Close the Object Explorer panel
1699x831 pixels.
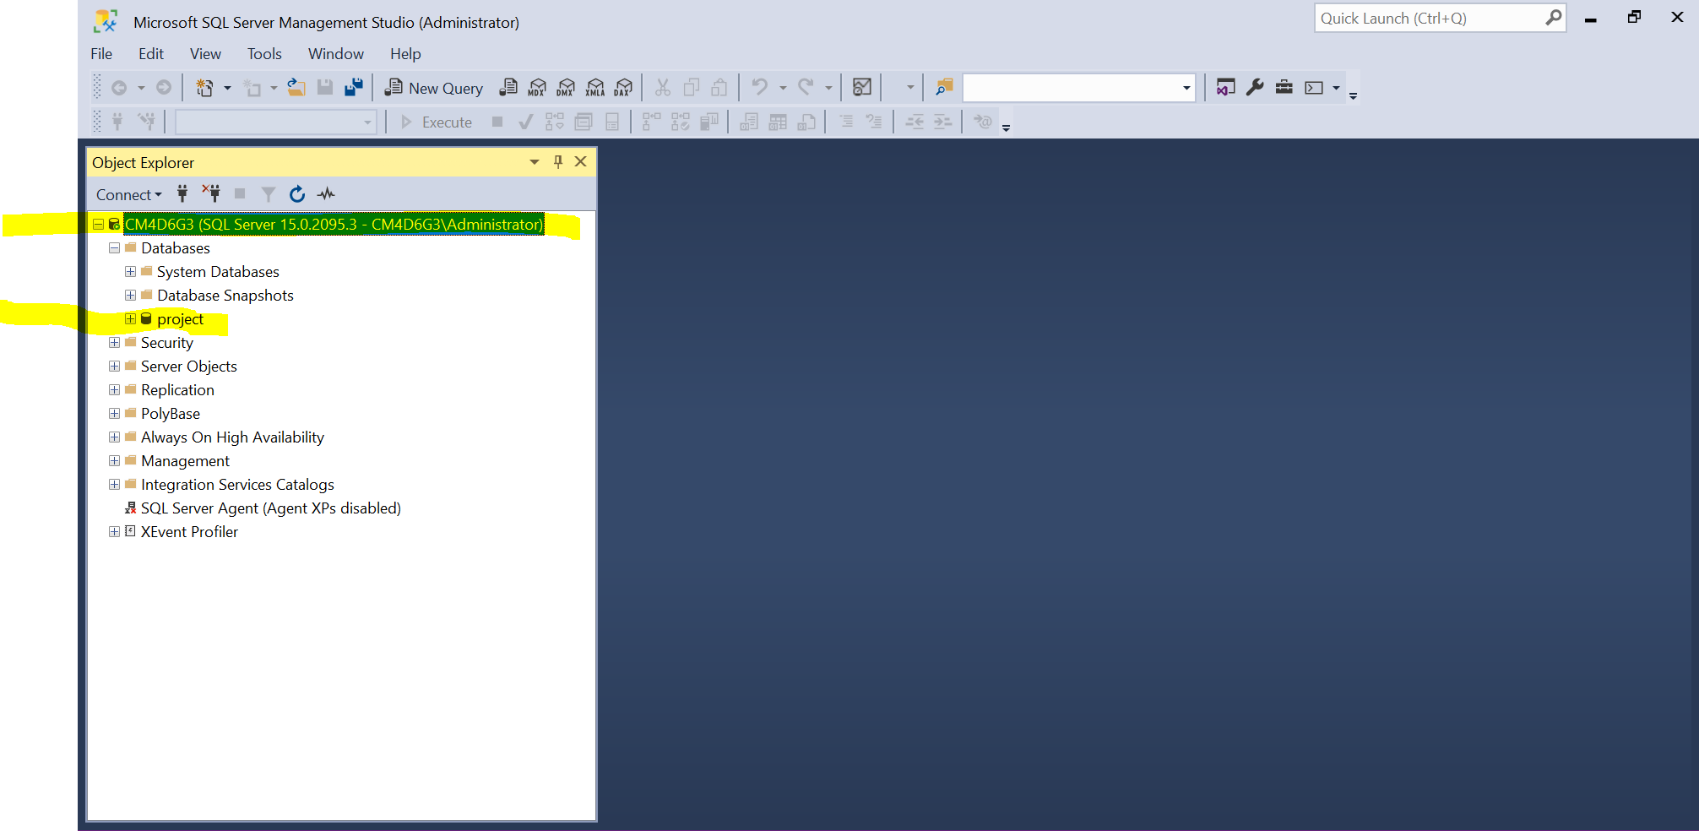click(x=581, y=162)
